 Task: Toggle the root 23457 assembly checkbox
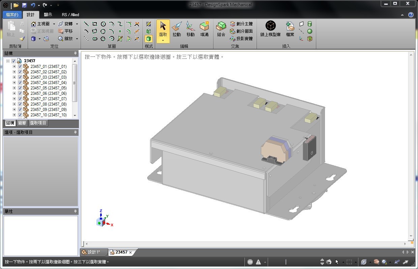tap(13, 61)
